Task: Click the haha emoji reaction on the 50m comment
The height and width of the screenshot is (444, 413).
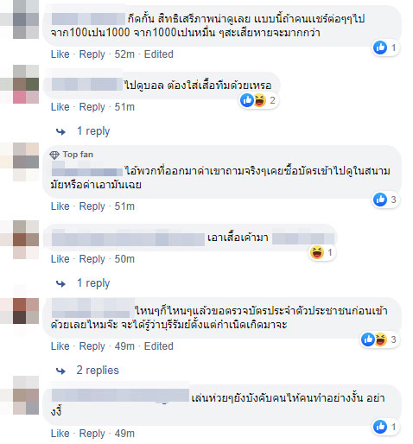Action: [x=317, y=252]
